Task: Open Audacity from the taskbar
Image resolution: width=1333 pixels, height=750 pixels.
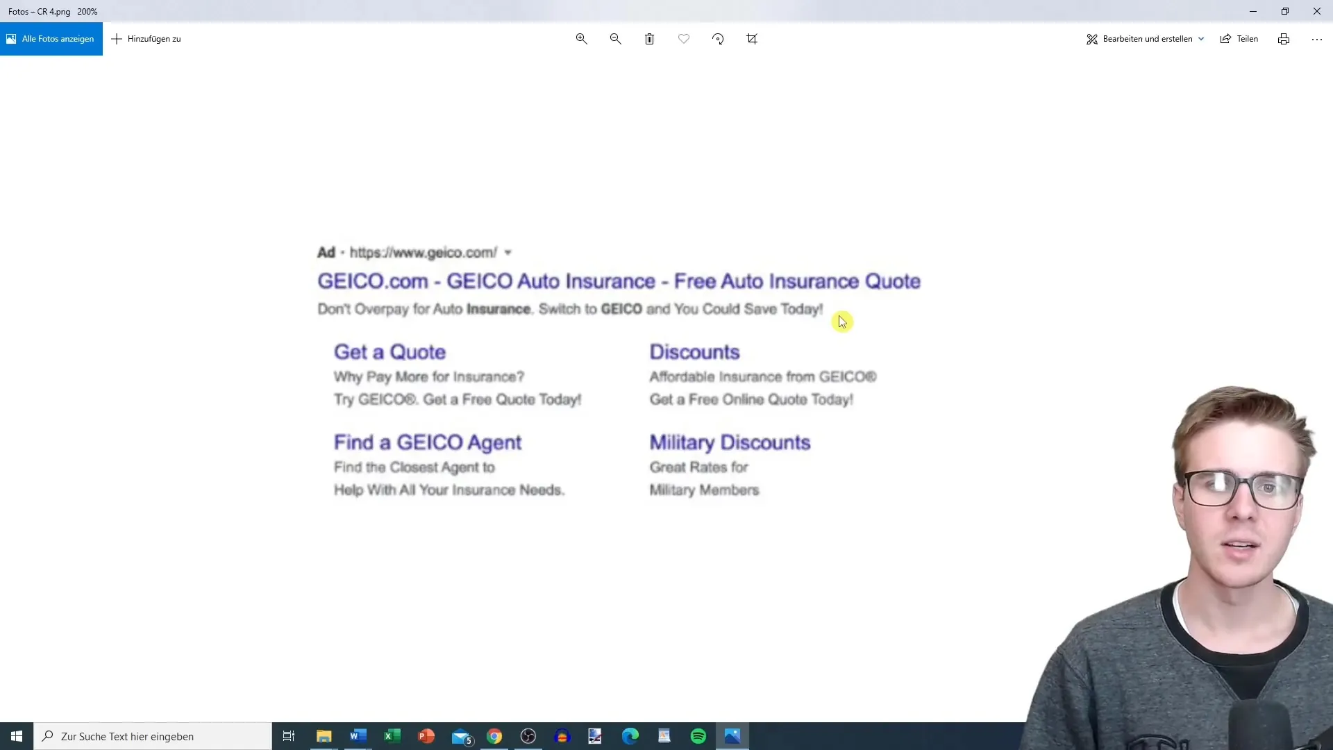Action: 562,736
